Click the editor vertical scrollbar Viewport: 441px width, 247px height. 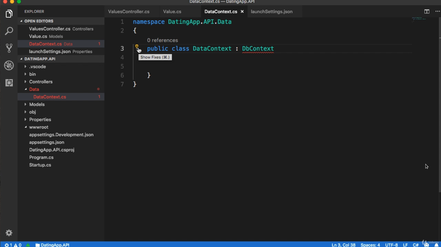point(440,105)
